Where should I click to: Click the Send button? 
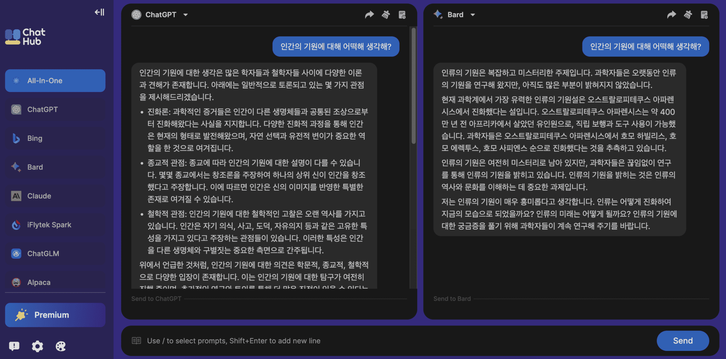point(683,341)
